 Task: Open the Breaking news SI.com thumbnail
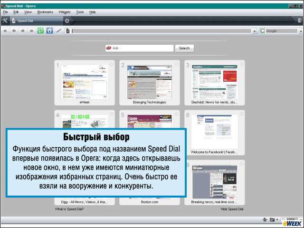point(214,181)
